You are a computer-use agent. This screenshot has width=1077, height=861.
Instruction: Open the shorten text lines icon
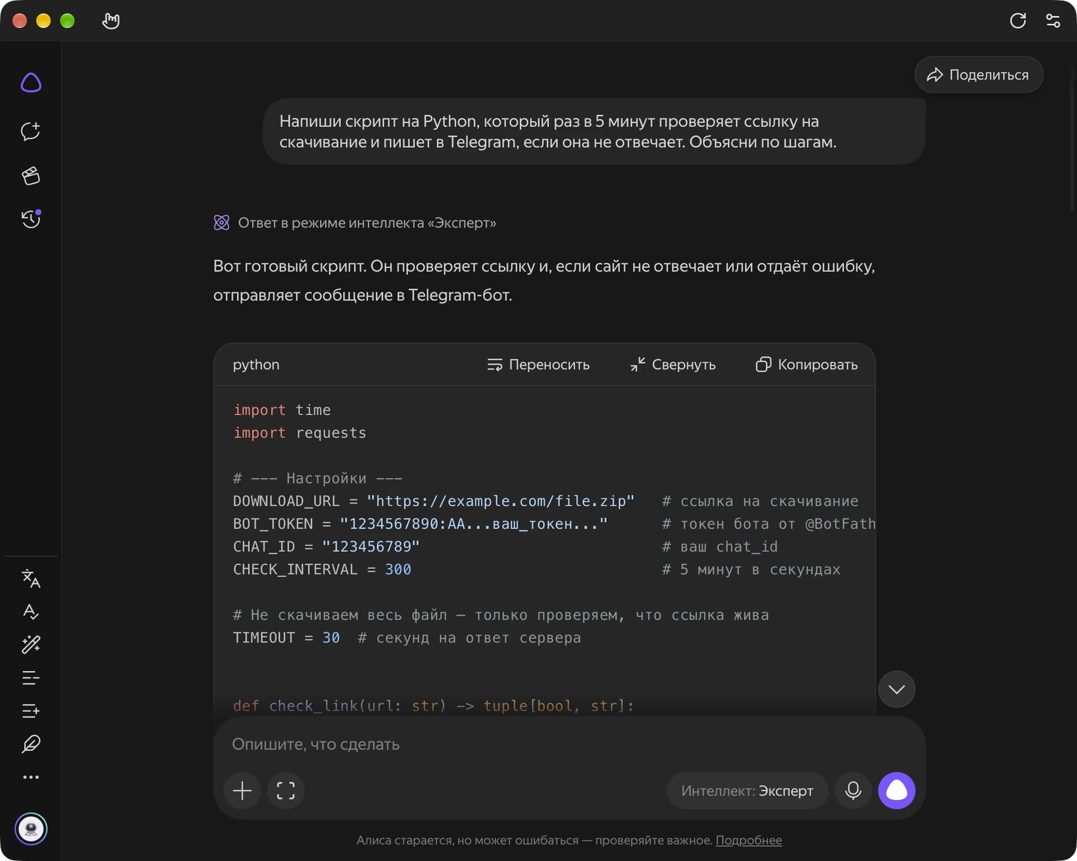point(31,677)
